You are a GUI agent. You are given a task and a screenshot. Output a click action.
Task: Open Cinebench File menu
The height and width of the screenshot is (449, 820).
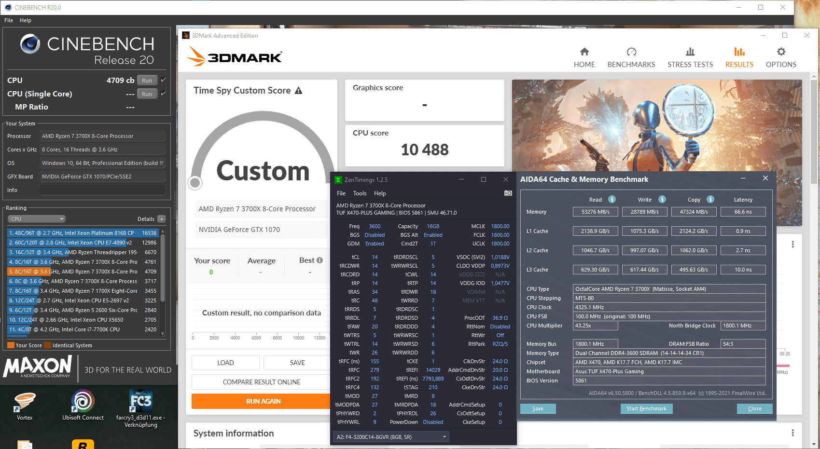click(x=9, y=20)
